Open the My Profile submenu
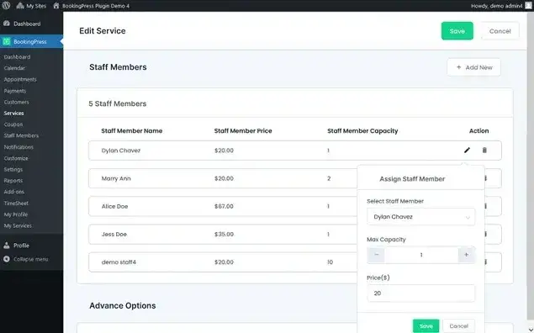The image size is (534, 333). 16,214
